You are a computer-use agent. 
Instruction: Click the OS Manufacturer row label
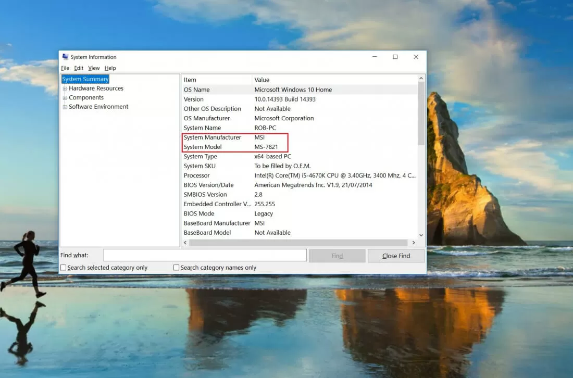[207, 118]
